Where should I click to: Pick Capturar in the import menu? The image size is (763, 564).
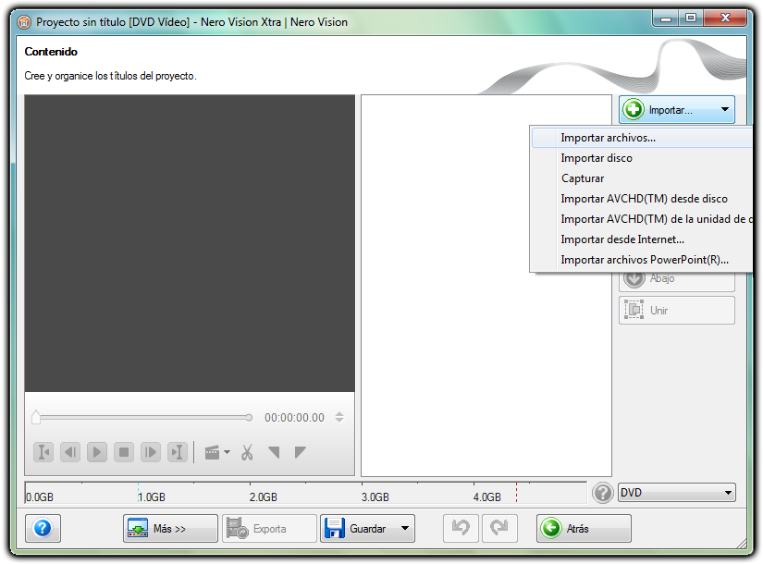click(642, 178)
